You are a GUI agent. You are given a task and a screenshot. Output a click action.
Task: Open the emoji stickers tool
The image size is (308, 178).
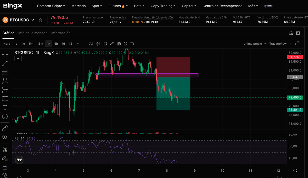click(5, 116)
